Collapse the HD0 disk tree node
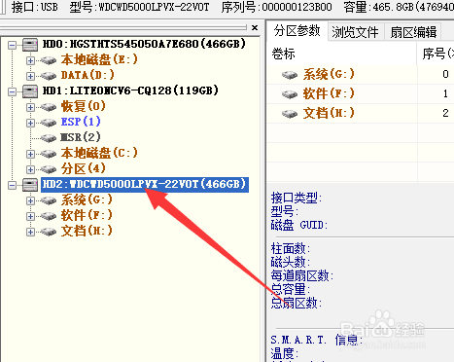The width and height of the screenshot is (454, 362). [12, 45]
